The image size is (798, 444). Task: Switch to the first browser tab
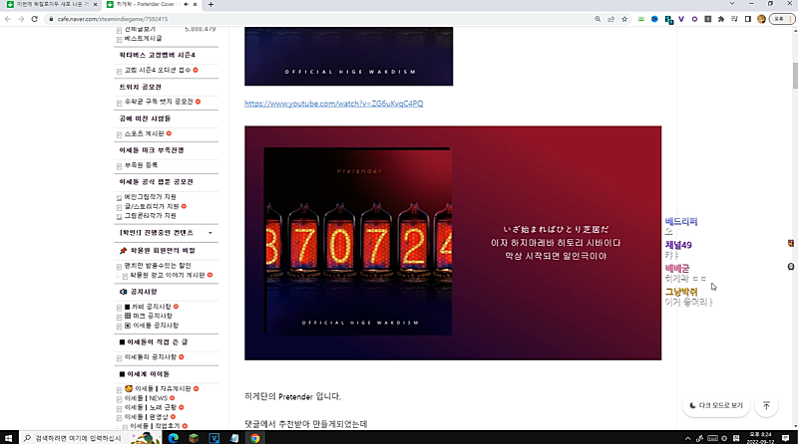pyautogui.click(x=52, y=4)
